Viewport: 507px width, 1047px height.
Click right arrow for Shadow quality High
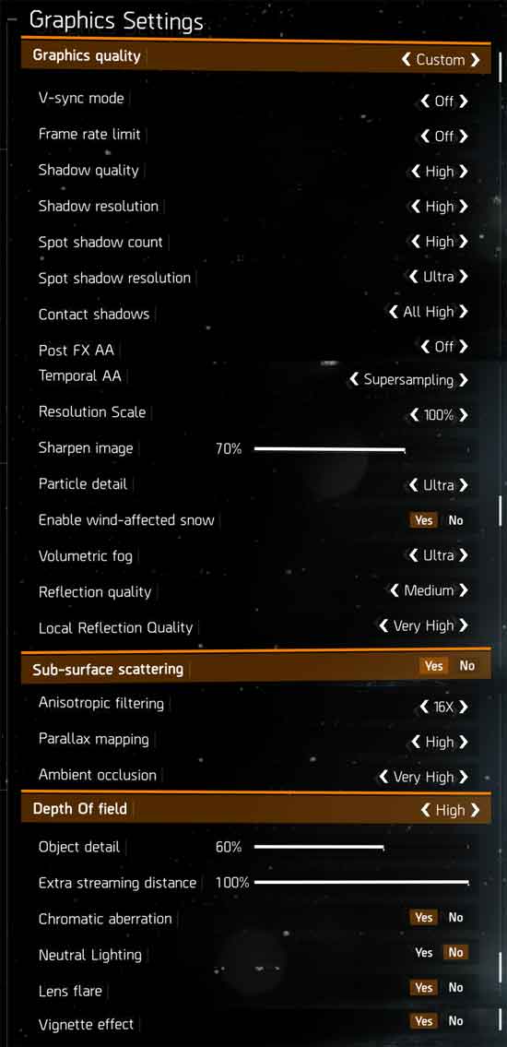pos(464,172)
